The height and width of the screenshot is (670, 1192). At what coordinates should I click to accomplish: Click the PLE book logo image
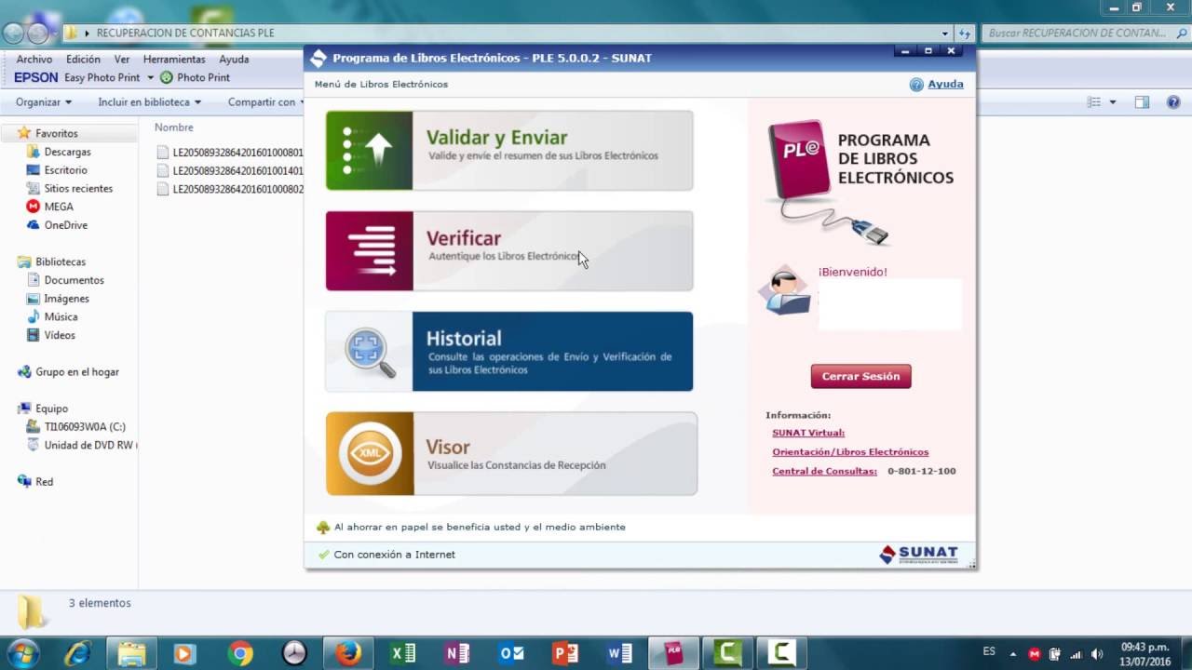pyautogui.click(x=827, y=182)
